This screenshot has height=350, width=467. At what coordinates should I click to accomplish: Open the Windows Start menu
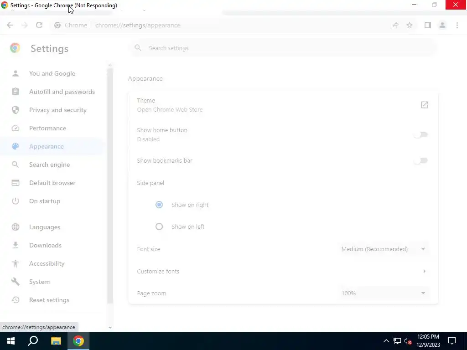coord(11,341)
